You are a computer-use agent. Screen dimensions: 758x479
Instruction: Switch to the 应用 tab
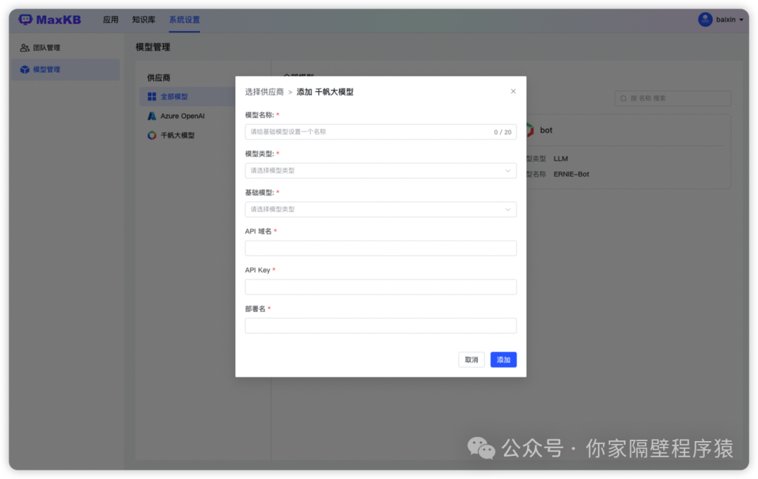(110, 19)
